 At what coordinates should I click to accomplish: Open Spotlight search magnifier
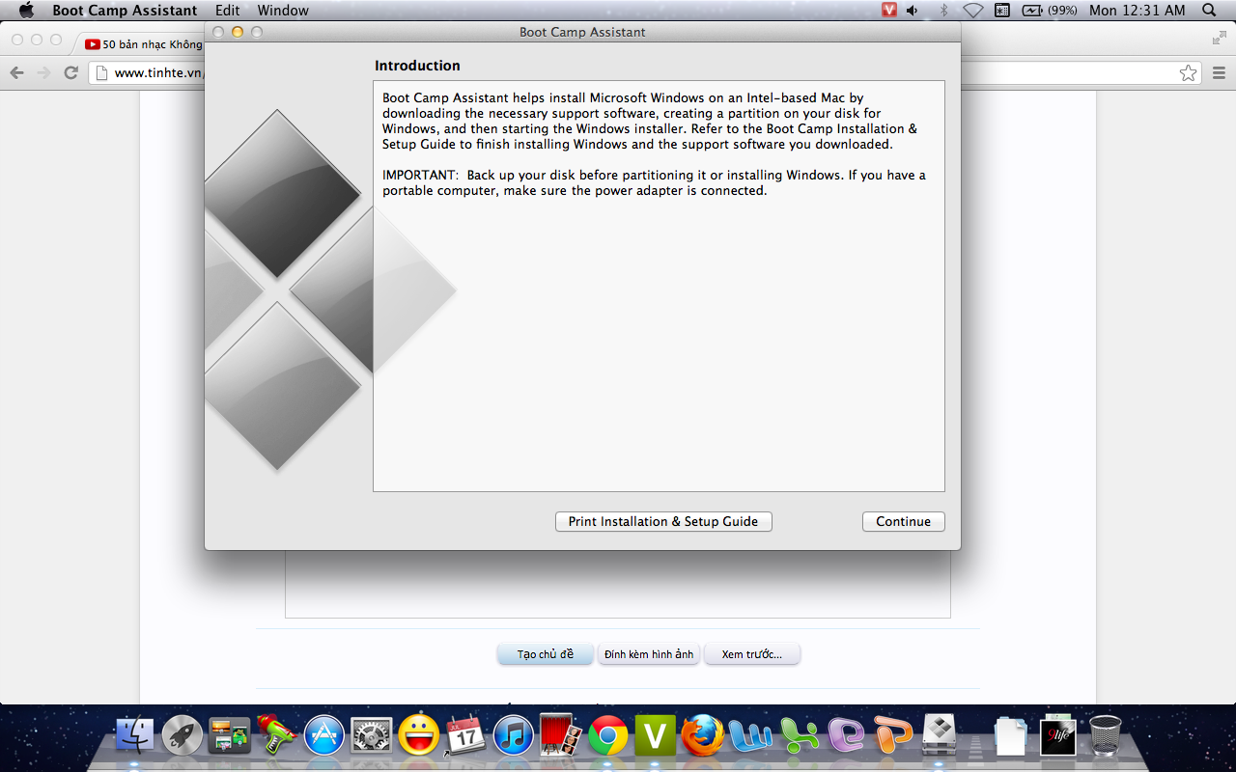tap(1209, 11)
